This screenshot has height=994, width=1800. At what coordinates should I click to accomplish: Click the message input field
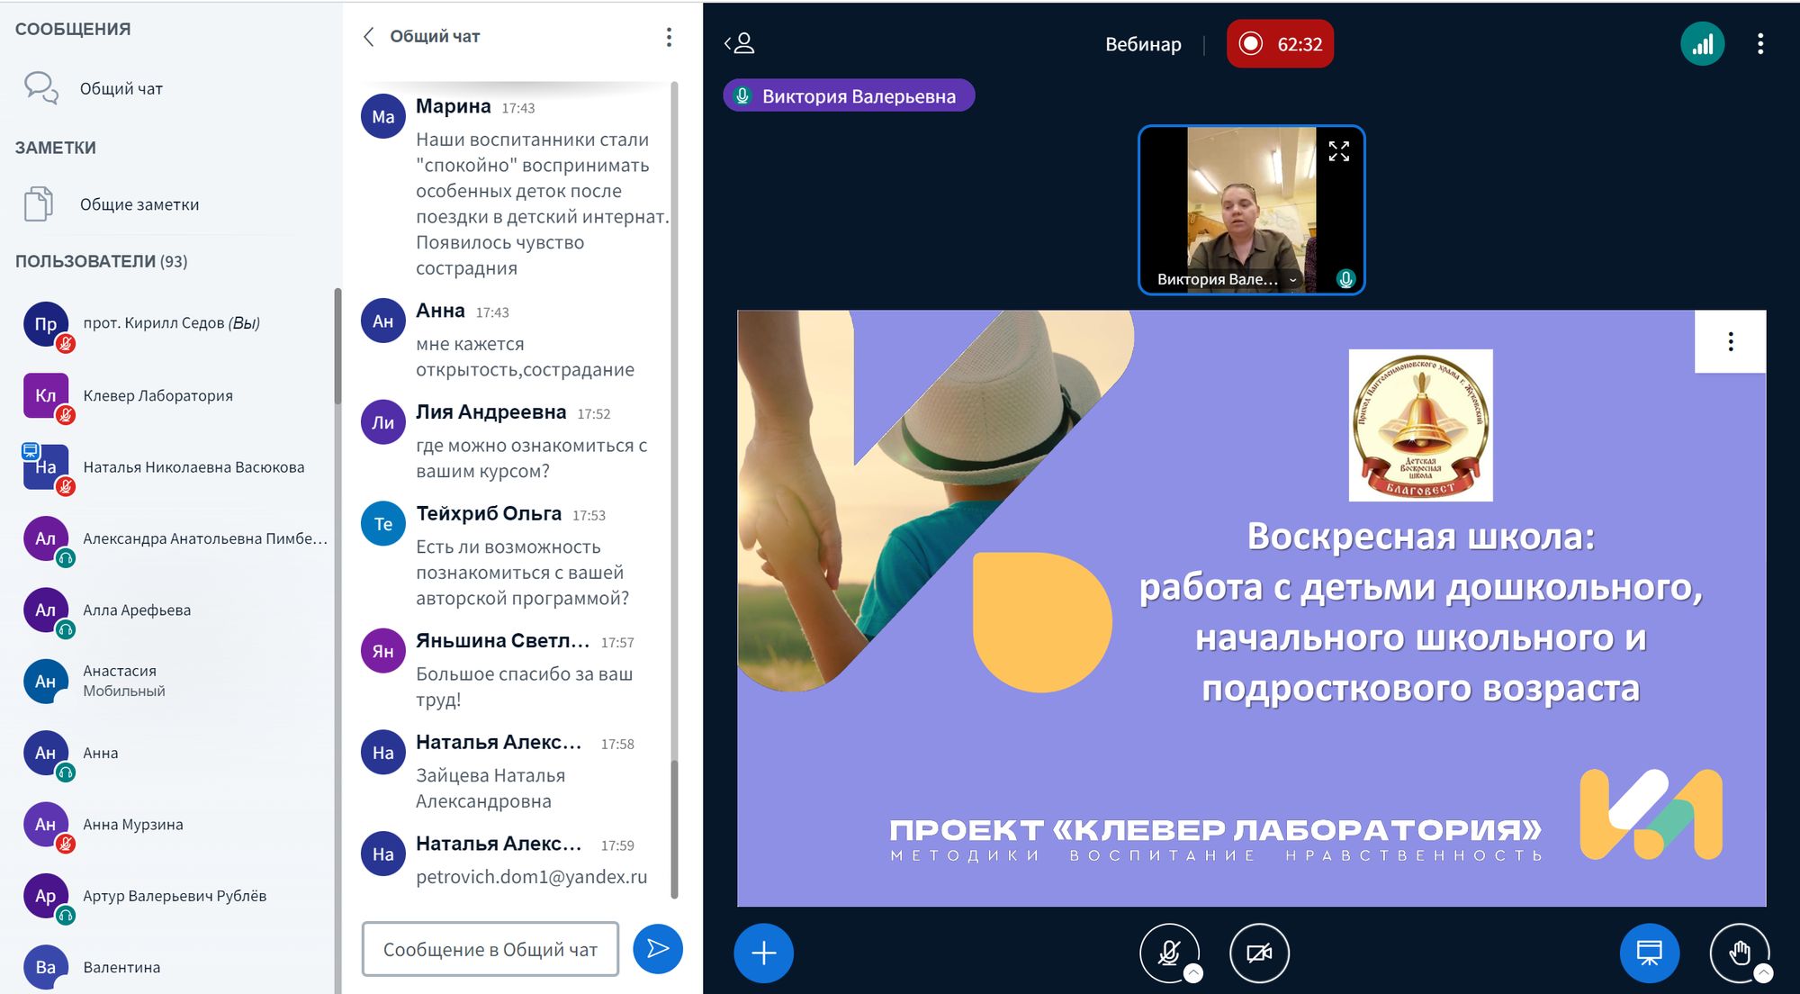click(490, 949)
